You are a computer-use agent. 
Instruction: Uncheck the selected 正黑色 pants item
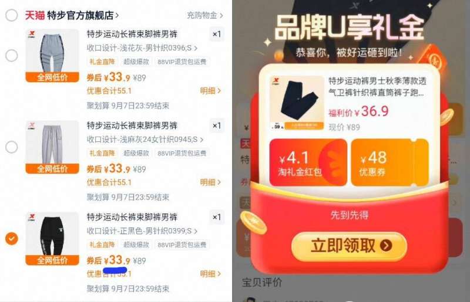(12, 239)
